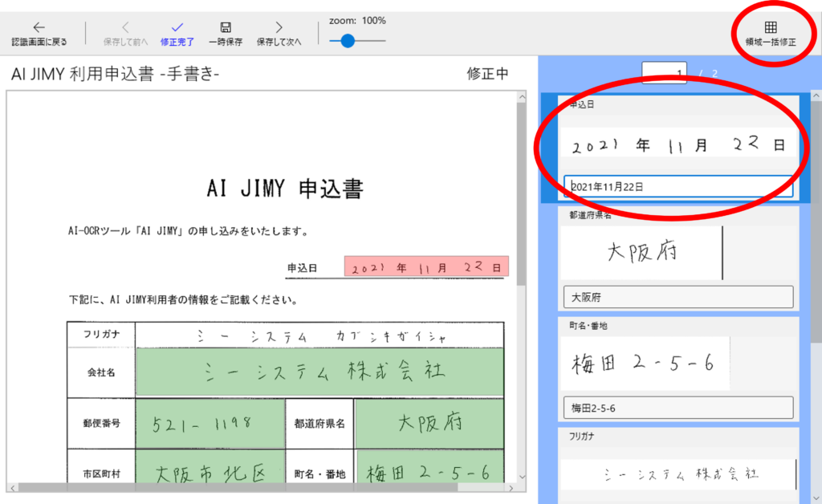Click the 保存して前へ toolbar button
822x504 pixels.
[x=125, y=34]
